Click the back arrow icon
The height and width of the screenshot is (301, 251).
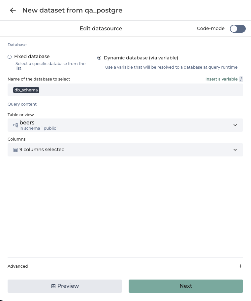tap(13, 10)
